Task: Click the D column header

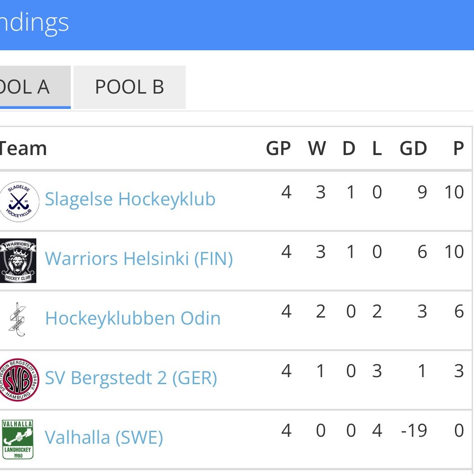Action: coord(349,149)
